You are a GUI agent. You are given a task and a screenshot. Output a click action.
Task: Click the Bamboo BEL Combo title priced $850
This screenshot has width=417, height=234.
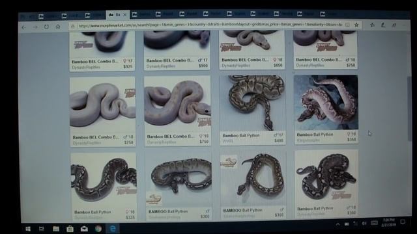coord(245,60)
